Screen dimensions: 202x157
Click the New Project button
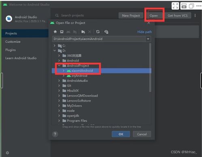[x=131, y=16]
